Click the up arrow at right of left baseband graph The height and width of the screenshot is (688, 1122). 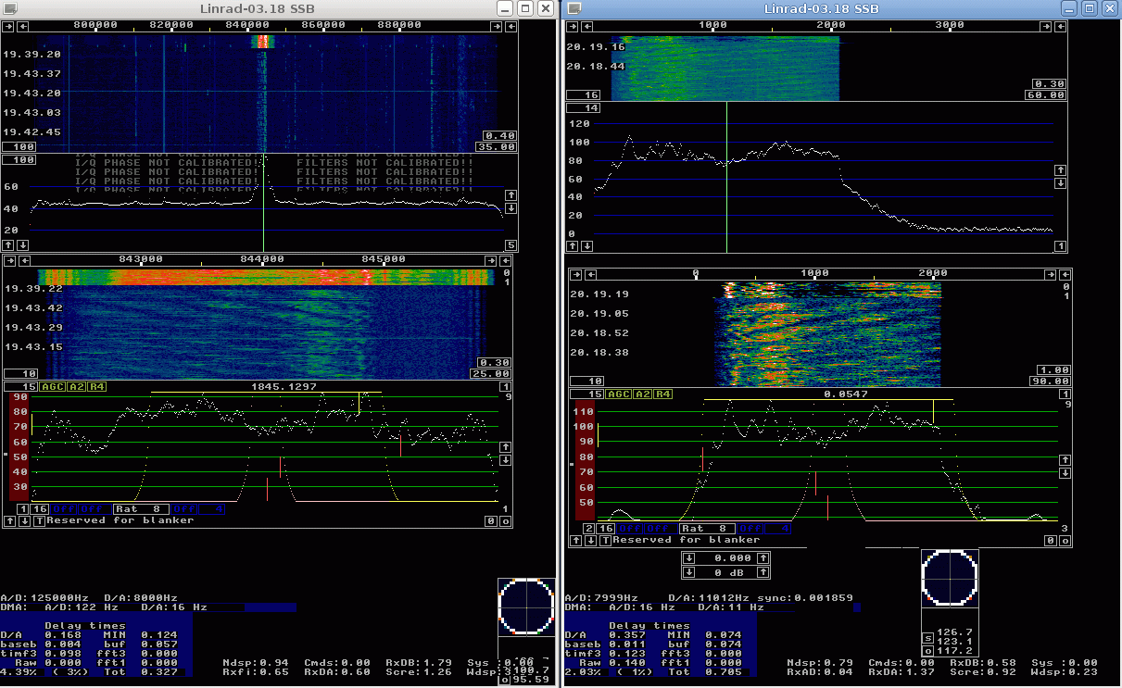click(505, 447)
